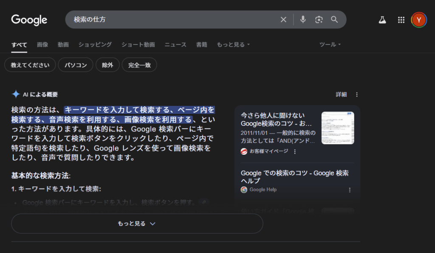Viewport: 435px width, 253px height.
Task: Select the 教えてください filter chip
Action: coord(30,65)
